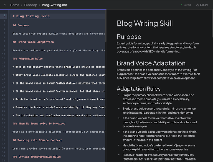Click '## Working with Source Context' editor line
The height and width of the screenshot is (162, 213).
tap(37, 140)
